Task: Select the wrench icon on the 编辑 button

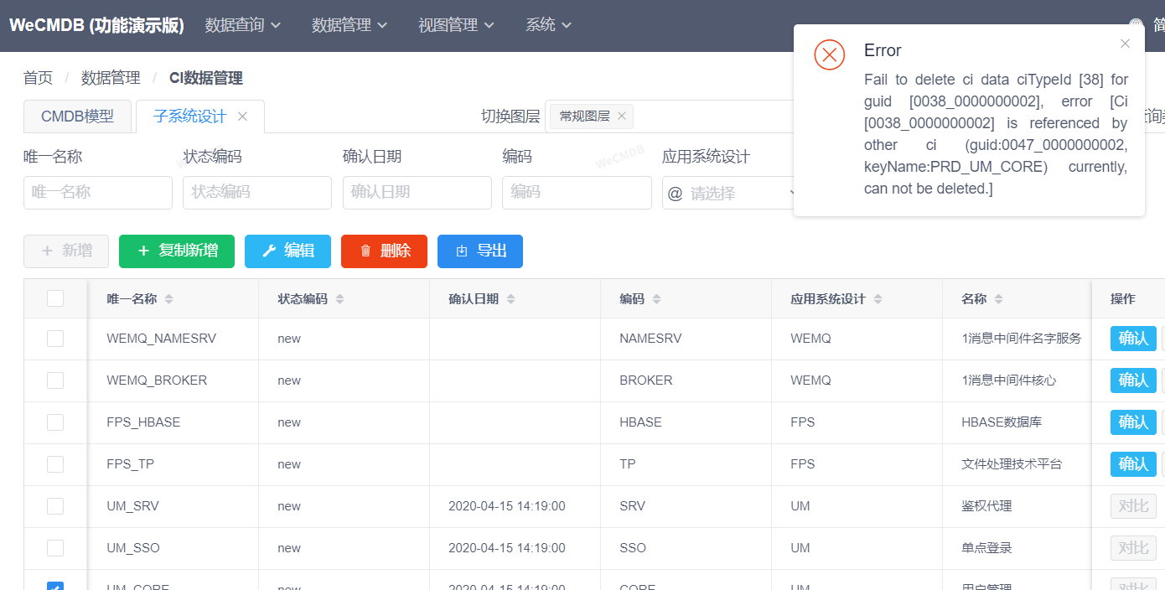Action: (270, 250)
